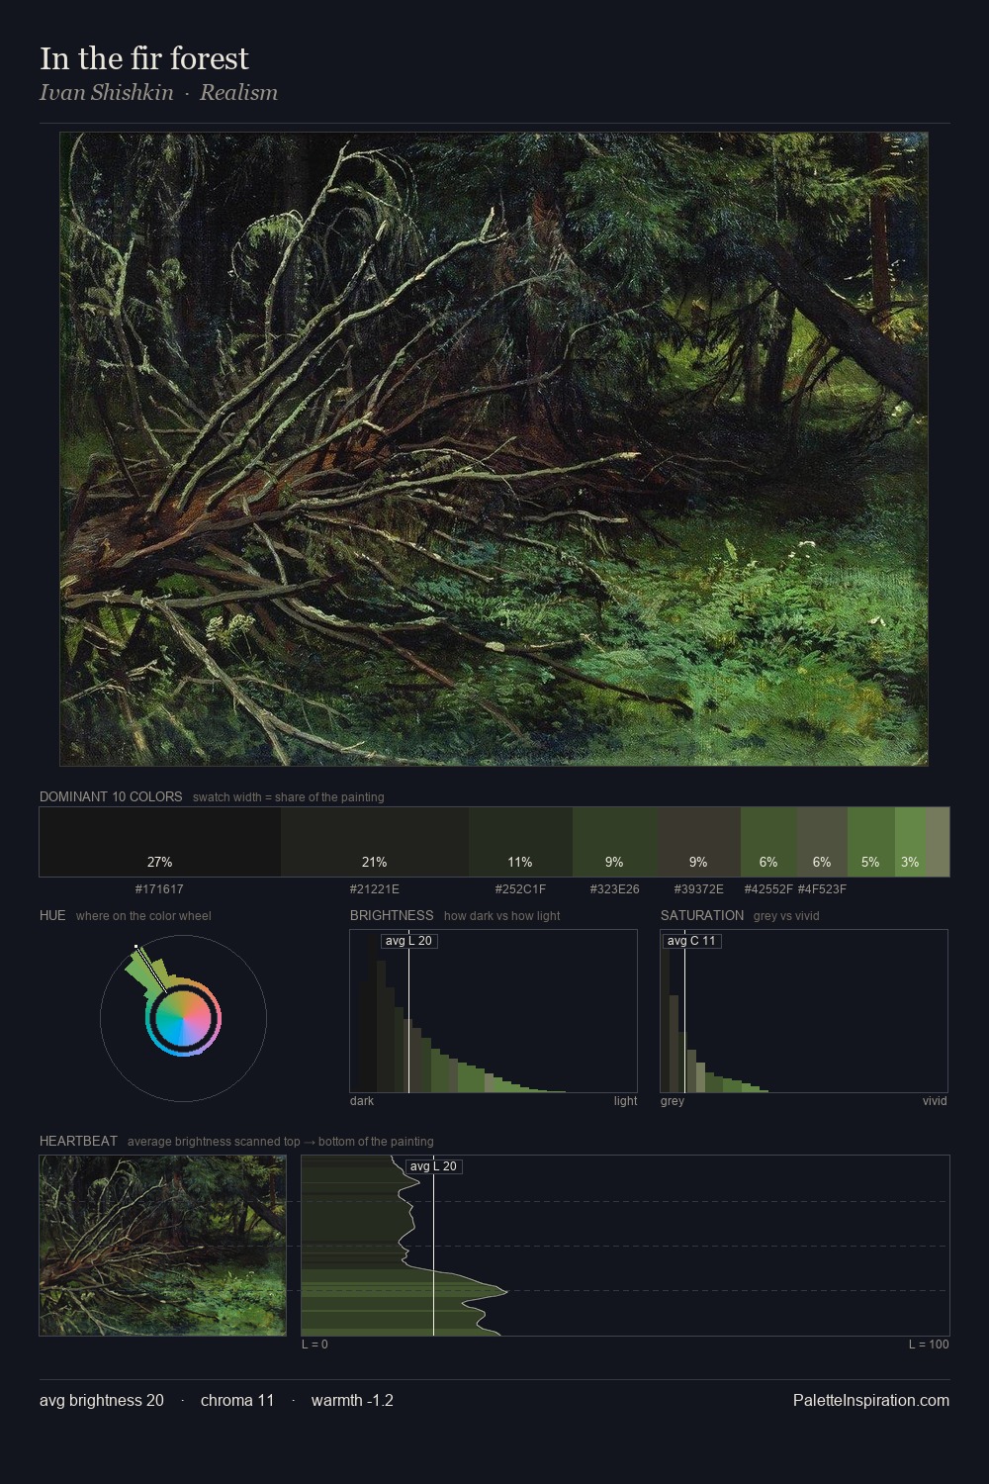
Task: Click the 'light' axis label
Action: tap(625, 1101)
